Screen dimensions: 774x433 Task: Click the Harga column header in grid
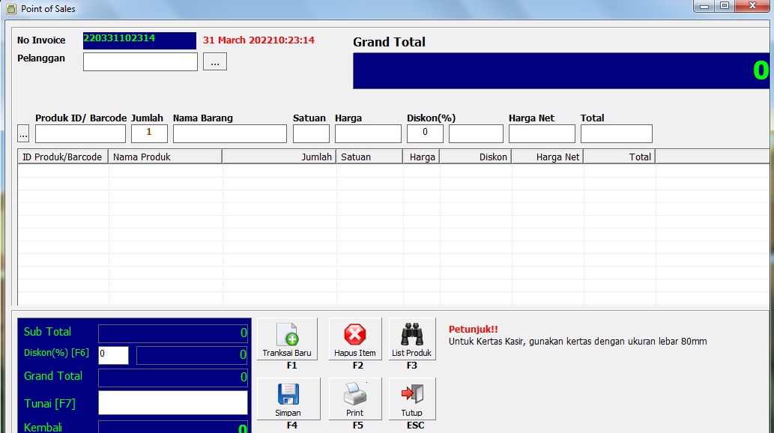[x=422, y=157]
